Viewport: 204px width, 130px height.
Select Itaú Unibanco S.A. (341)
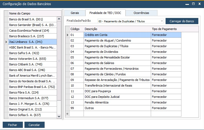[33, 42]
